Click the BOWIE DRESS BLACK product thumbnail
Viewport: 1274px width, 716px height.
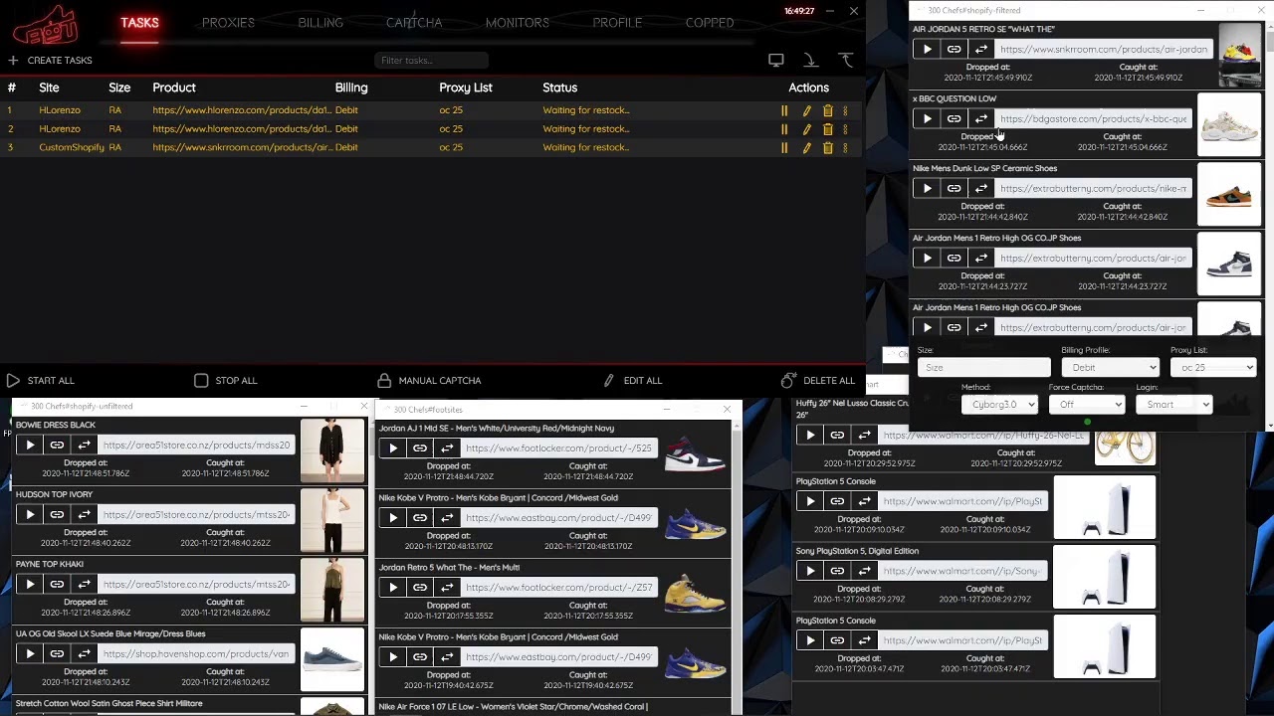click(x=332, y=450)
